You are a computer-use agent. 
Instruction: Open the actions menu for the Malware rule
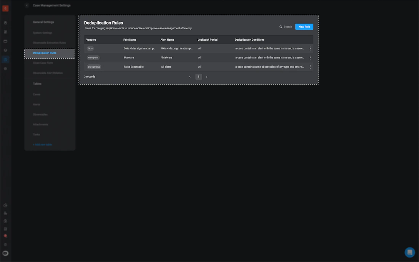[310, 57]
